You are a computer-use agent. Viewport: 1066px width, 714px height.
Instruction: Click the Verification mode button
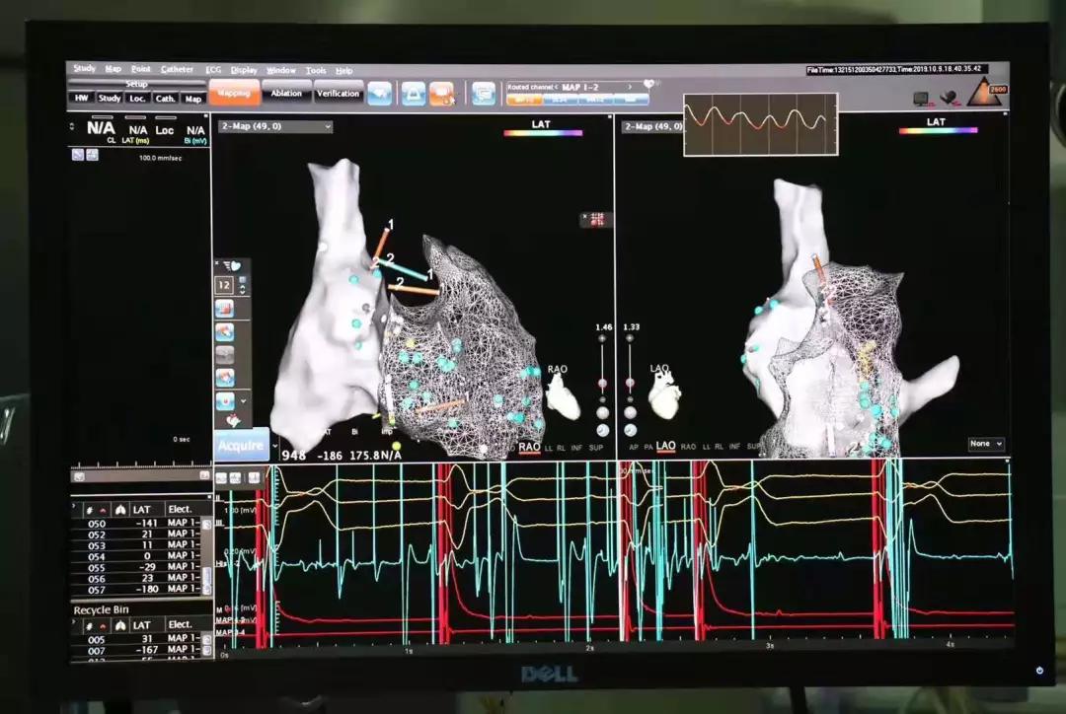point(339,94)
